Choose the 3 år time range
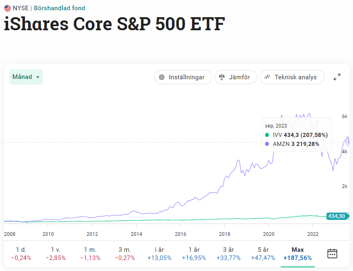Screen dimensions: 353x271 click(x=228, y=253)
